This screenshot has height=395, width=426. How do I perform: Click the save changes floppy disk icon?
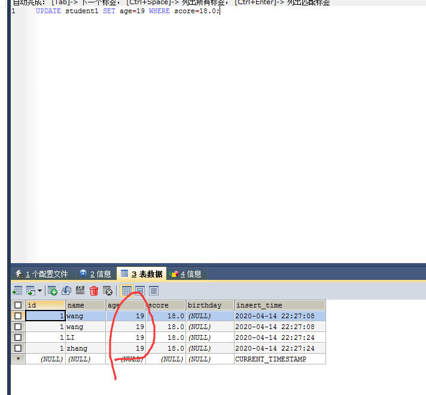coord(80,291)
